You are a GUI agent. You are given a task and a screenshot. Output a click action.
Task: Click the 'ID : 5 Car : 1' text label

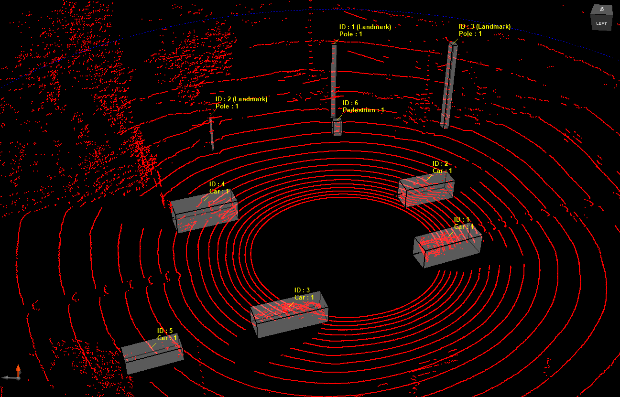point(167,334)
